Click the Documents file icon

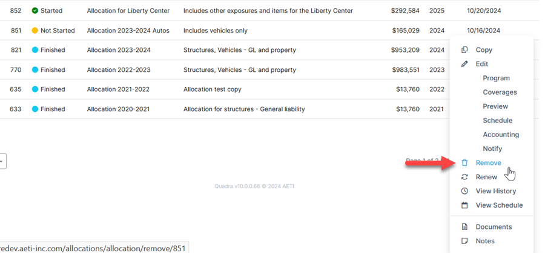click(x=464, y=227)
